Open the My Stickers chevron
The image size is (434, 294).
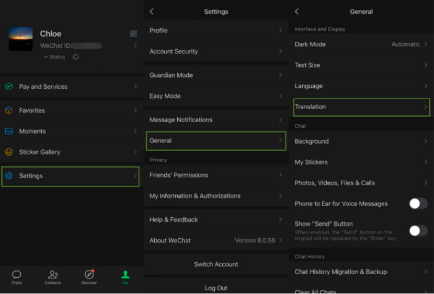(426, 162)
